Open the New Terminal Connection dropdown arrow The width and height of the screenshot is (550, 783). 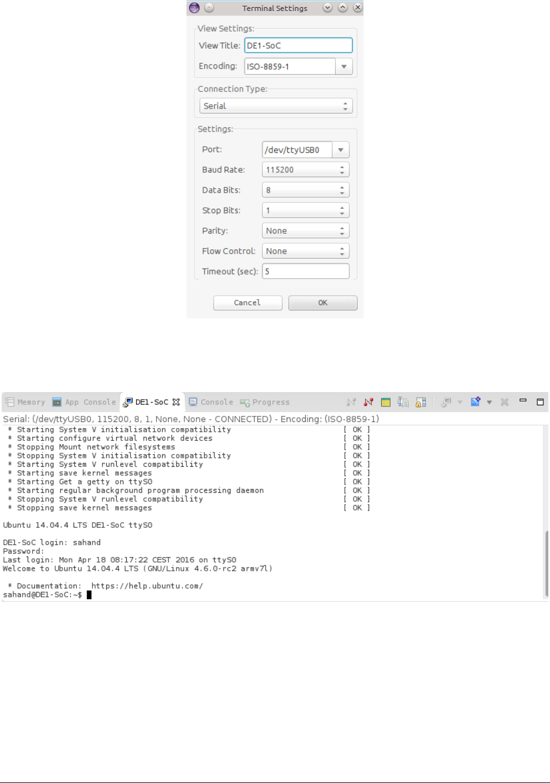[489, 403]
